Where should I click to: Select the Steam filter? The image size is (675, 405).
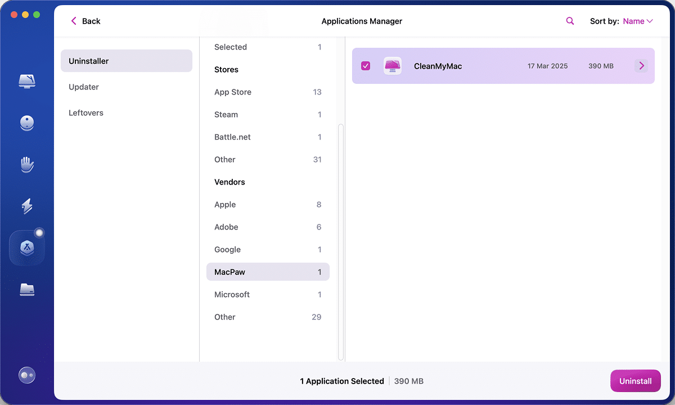click(x=268, y=115)
